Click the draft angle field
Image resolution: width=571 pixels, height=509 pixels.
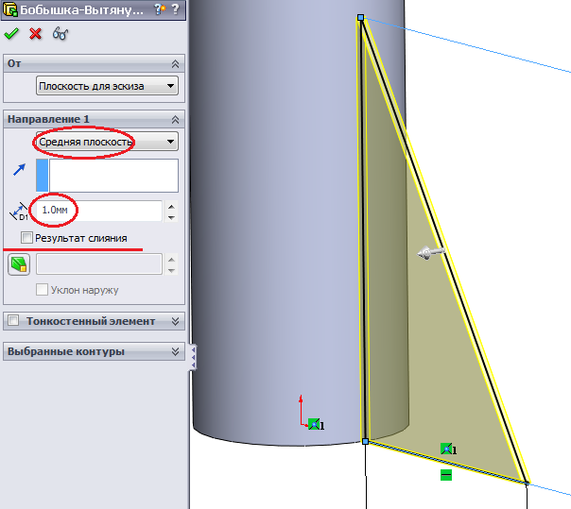99,264
